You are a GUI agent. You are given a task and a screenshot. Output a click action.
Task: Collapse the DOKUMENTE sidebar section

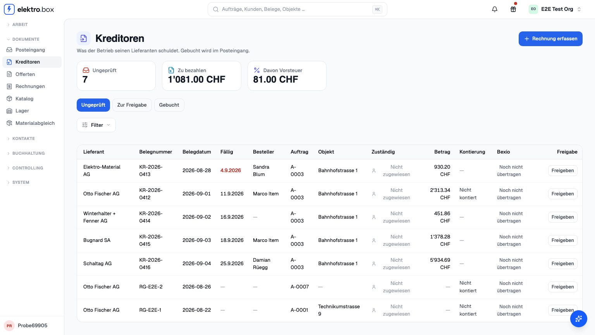[x=23, y=39]
